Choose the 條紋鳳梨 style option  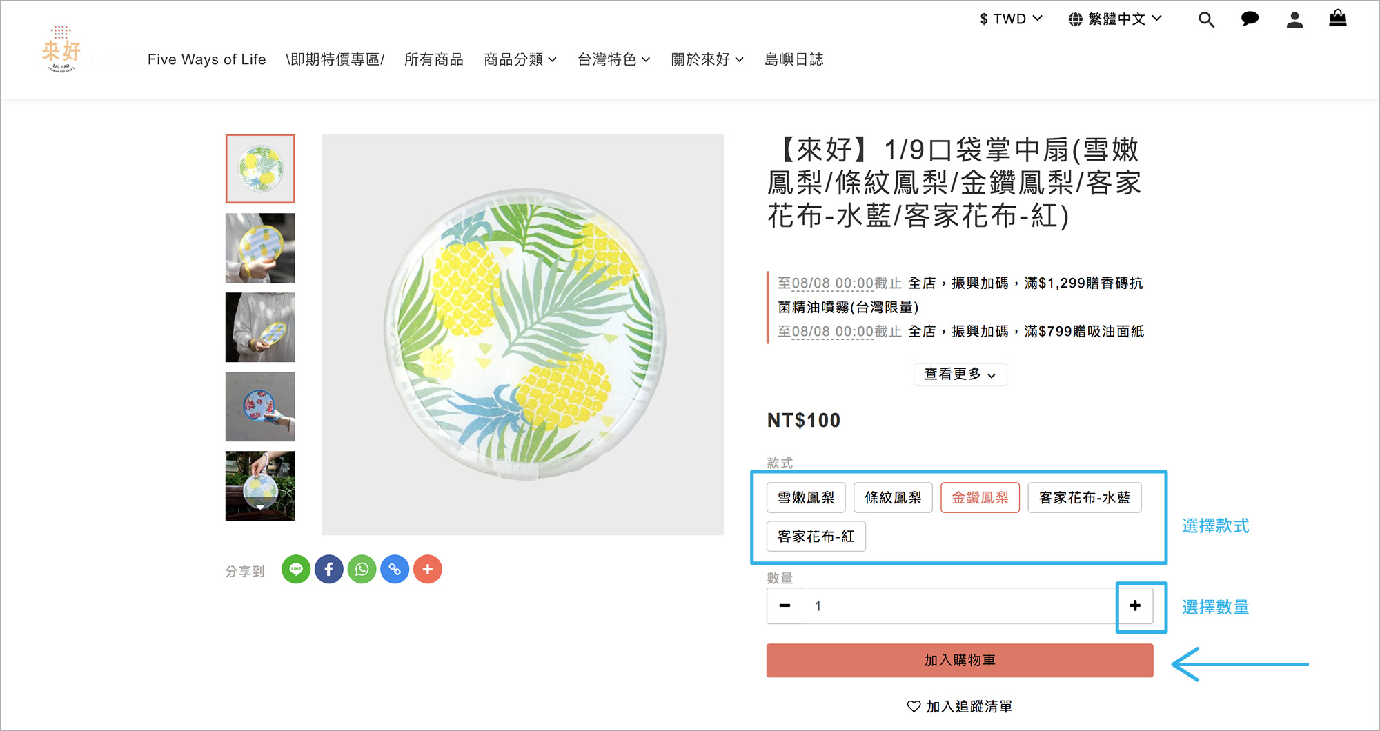893,498
